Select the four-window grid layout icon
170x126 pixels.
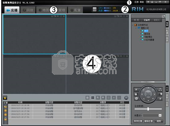click(93, 98)
